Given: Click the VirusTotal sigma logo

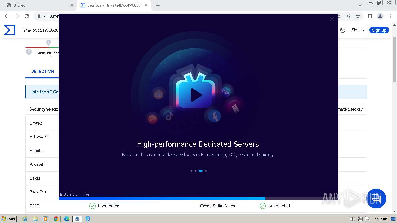Looking at the screenshot, I should [x=9, y=30].
